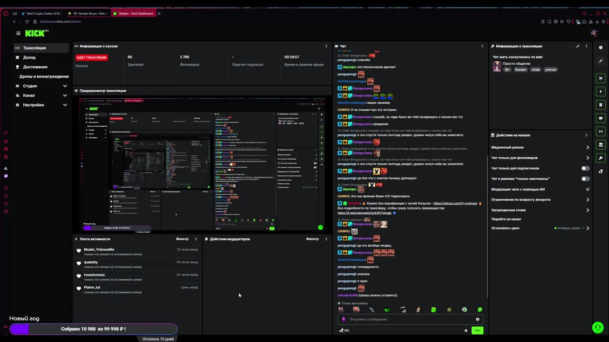Screen dimensions: 609x342
Task: Toggle the chat bubble widget icon in right sidebar
Action: [x=600, y=118]
